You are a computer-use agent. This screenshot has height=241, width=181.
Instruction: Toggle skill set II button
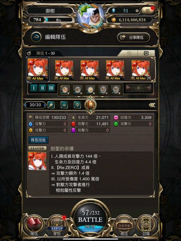tap(42, 88)
